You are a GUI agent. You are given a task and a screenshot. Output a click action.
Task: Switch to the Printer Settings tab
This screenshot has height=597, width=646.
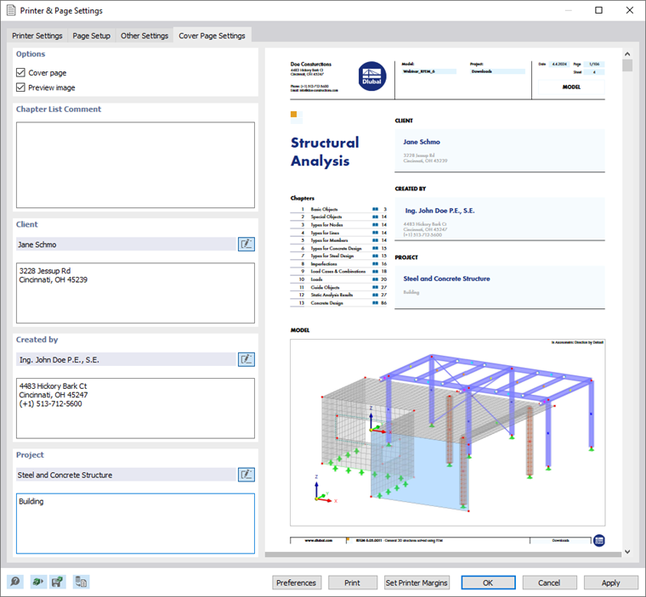tap(37, 36)
